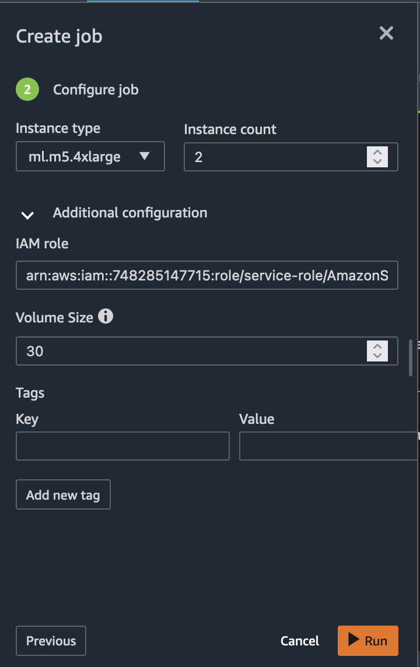Open the Instance type dropdown
The height and width of the screenshot is (667, 420).
click(x=90, y=156)
